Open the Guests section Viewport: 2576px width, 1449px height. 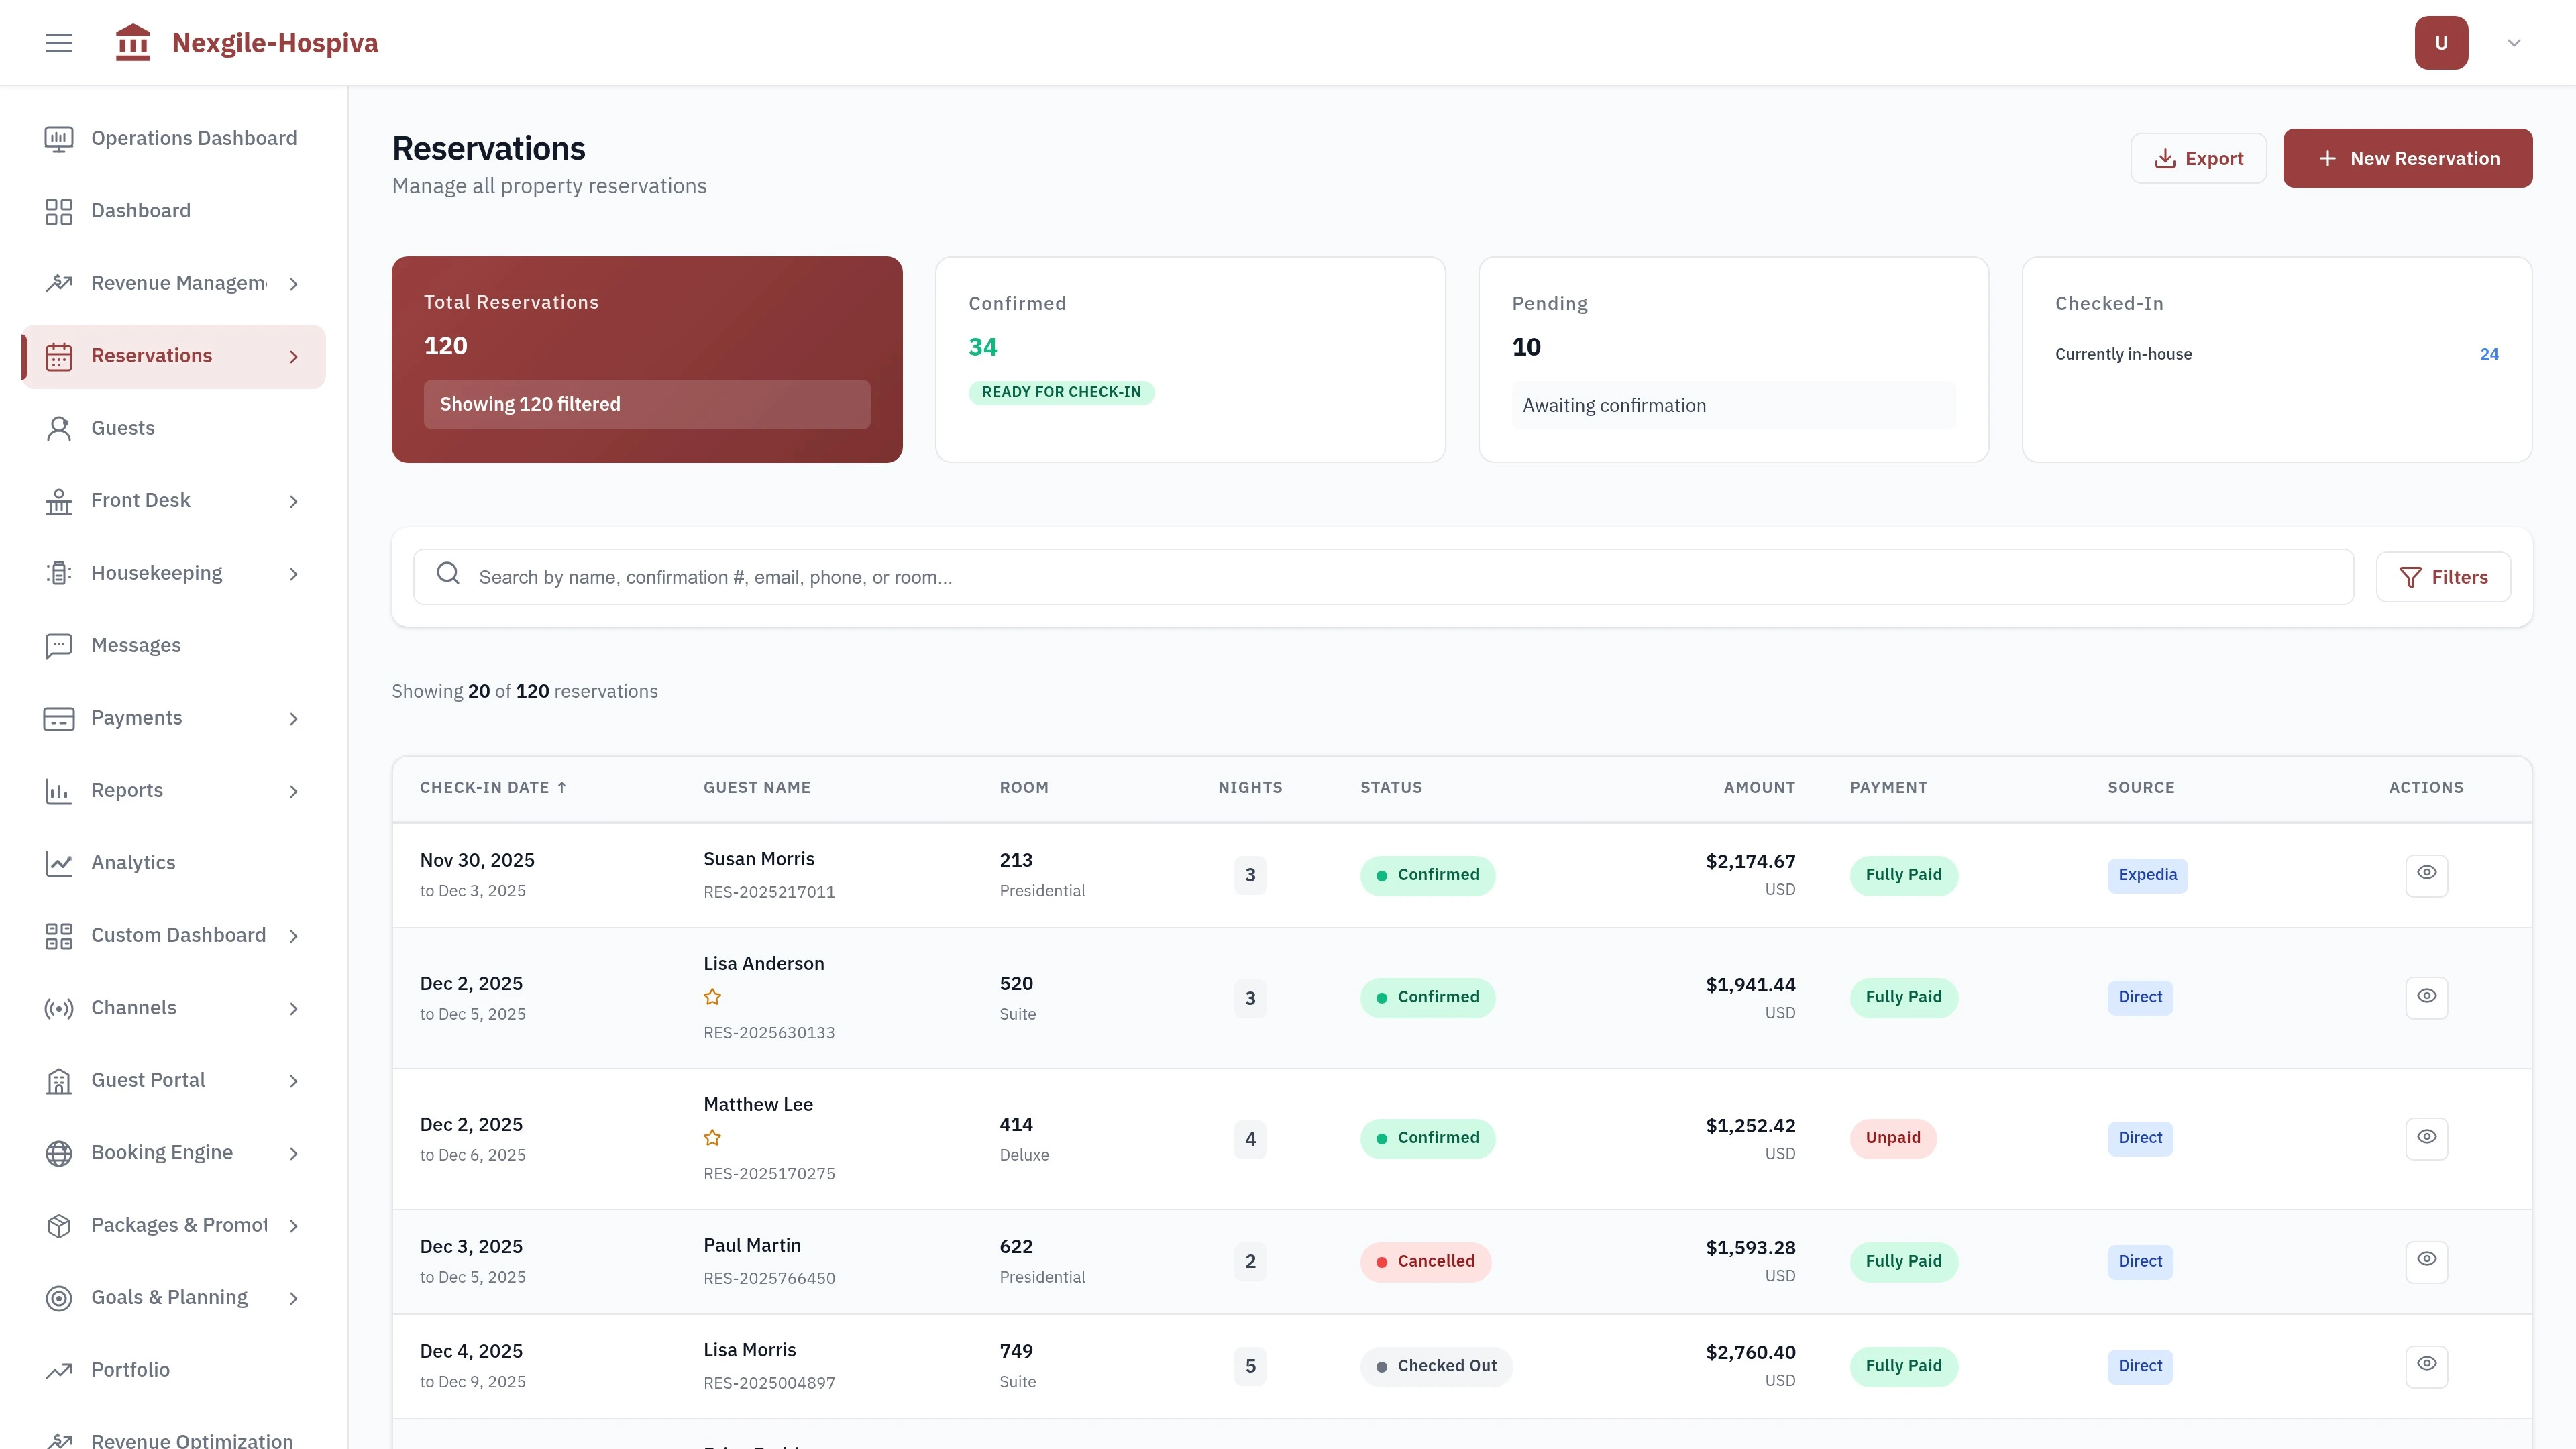coord(124,427)
